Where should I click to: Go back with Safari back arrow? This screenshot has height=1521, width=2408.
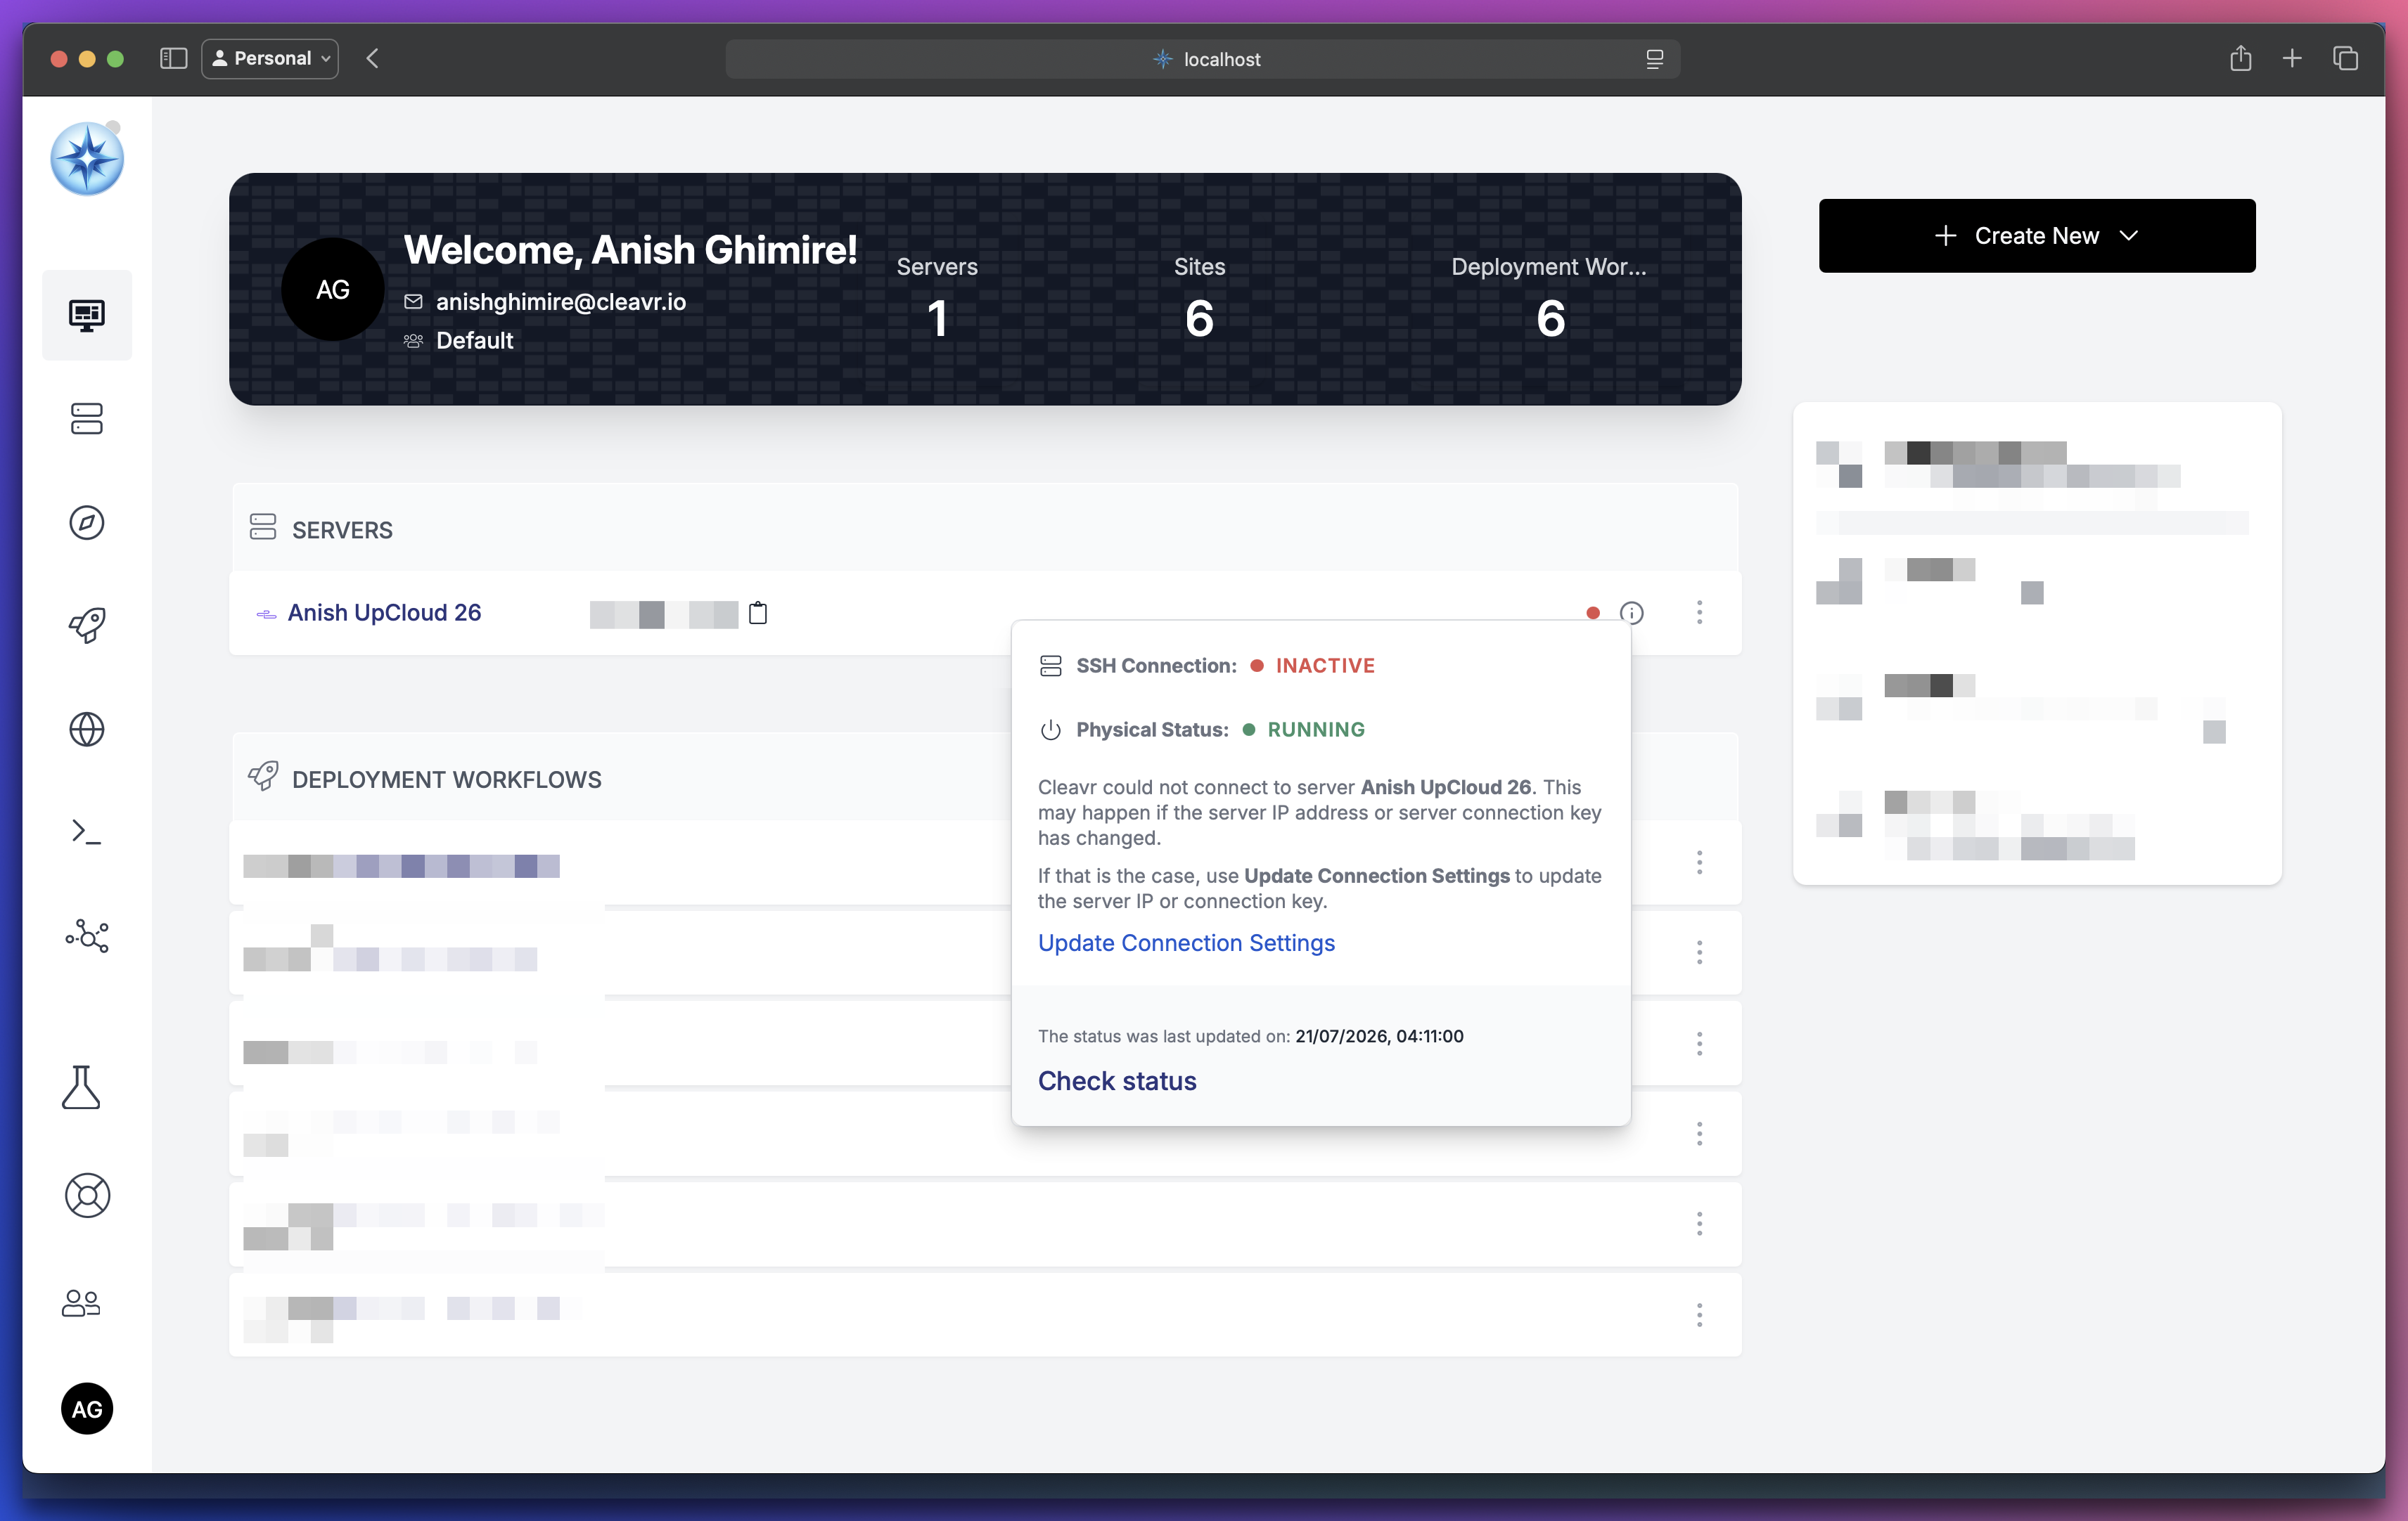pyautogui.click(x=373, y=58)
